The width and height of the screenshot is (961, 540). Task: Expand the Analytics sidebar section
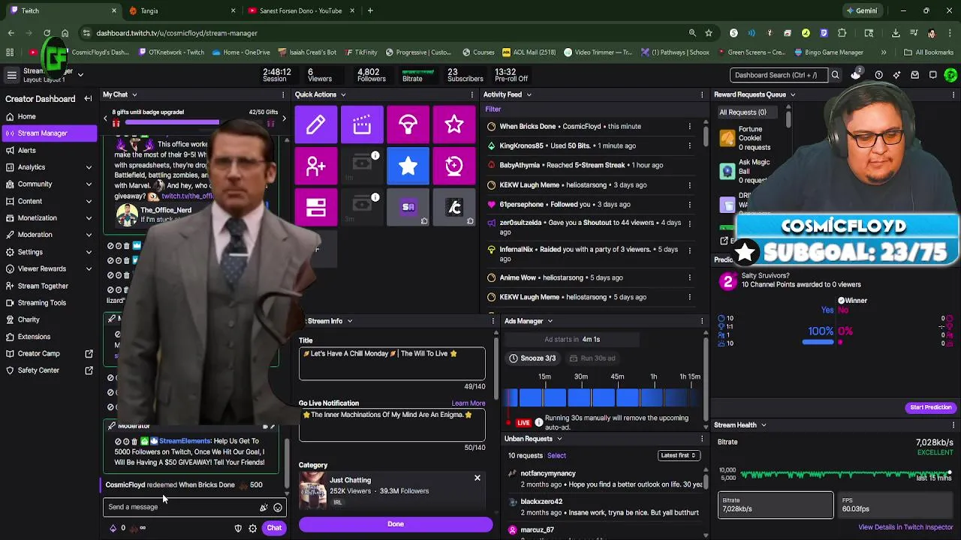(x=89, y=167)
